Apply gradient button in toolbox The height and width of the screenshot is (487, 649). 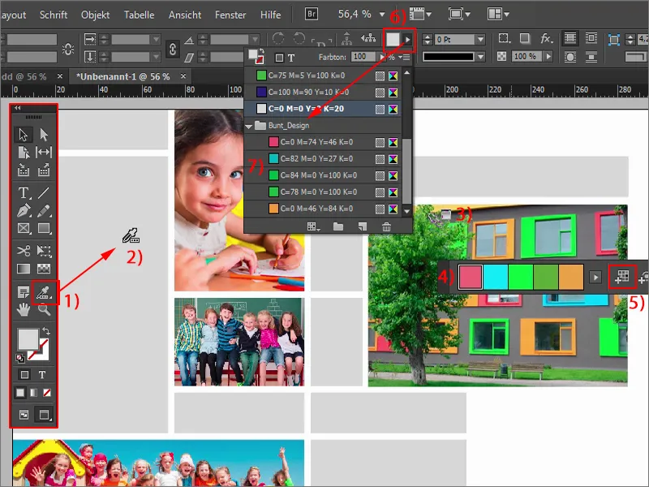pos(33,393)
